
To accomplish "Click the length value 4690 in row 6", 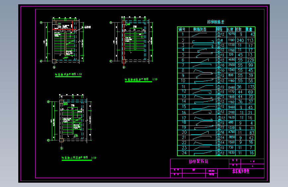I will point(232,60).
